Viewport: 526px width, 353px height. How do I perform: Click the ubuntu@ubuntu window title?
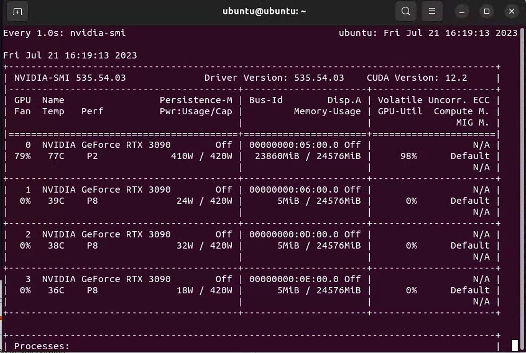263,11
